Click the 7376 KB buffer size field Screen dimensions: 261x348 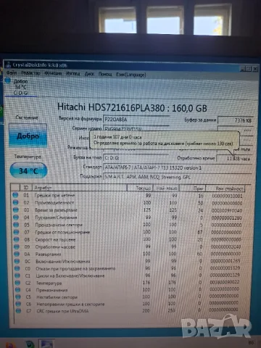point(235,120)
